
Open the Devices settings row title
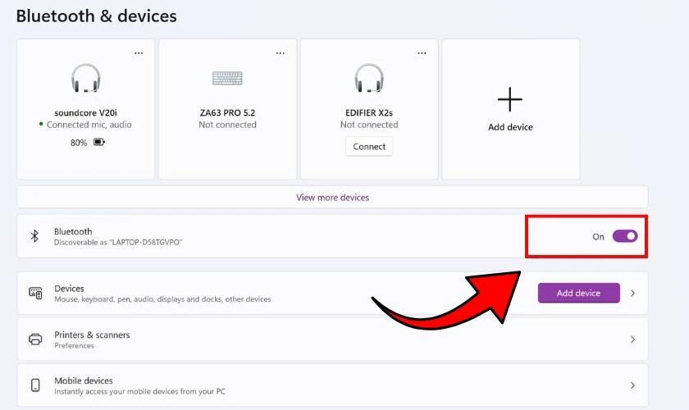(69, 289)
